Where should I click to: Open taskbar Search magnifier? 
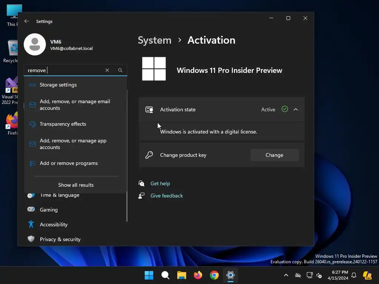[x=165, y=275]
